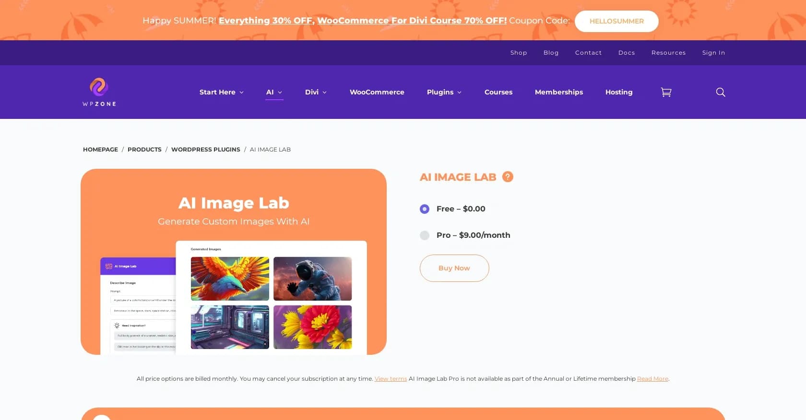Screen dimensions: 806x420
Task: Open the Everything 30% OFF promo link
Action: pyautogui.click(x=266, y=21)
